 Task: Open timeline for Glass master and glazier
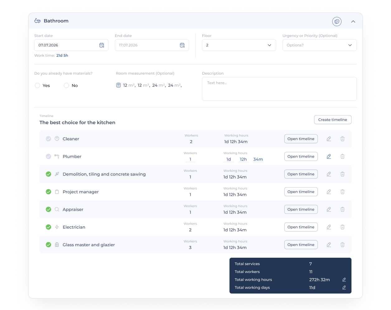pos(301,245)
